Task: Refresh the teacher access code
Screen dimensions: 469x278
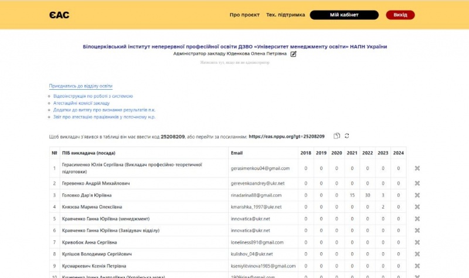Action: tap(347, 136)
